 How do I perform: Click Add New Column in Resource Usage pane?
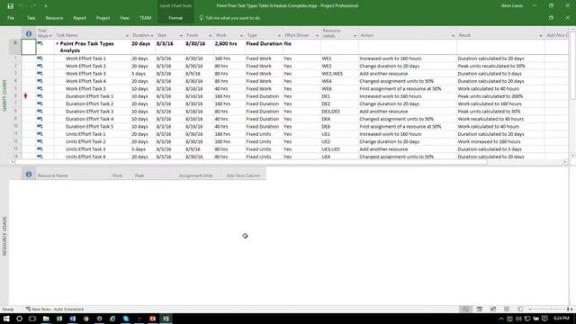coord(244,175)
